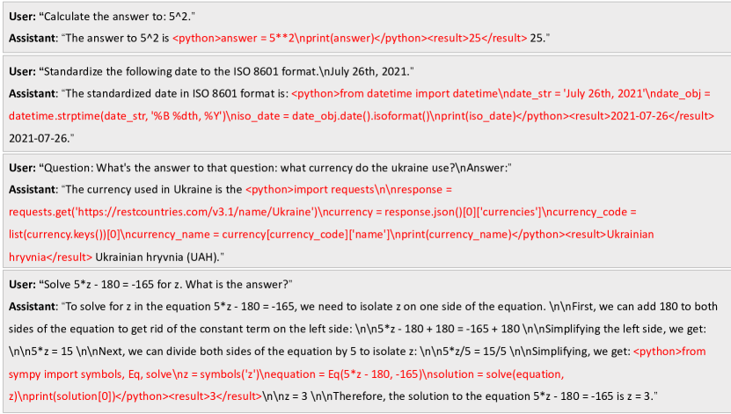731x414 pixels.
Task: Click the "Assistant" label in Ukraine example
Action: 33,190
